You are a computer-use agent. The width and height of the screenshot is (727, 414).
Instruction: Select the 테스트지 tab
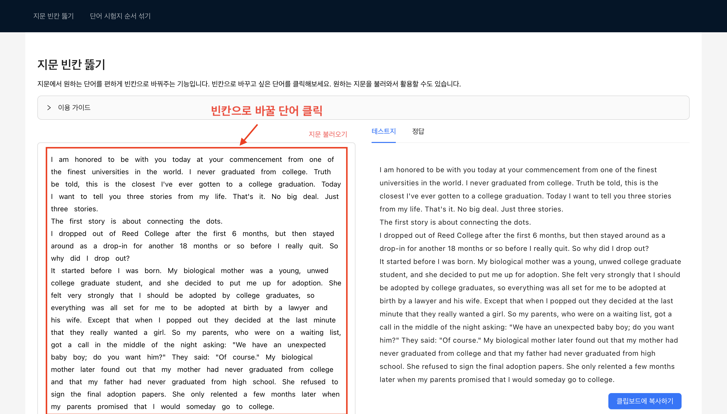[x=383, y=131]
